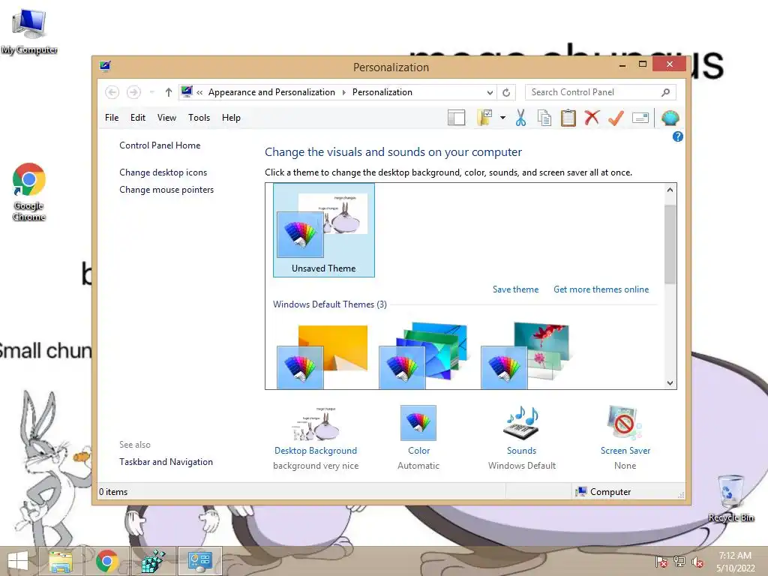Open Control Panel Home link
768x576 pixels.
click(160, 145)
